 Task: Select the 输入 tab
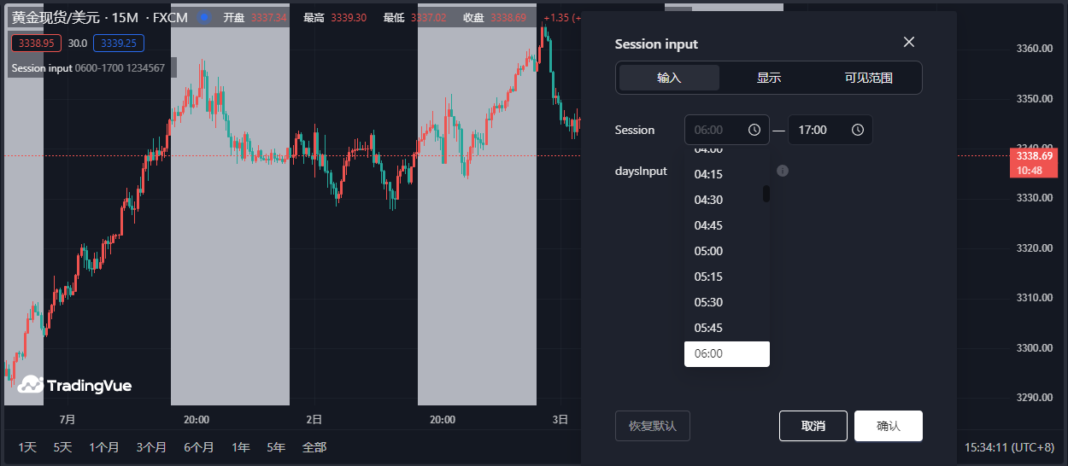[669, 78]
